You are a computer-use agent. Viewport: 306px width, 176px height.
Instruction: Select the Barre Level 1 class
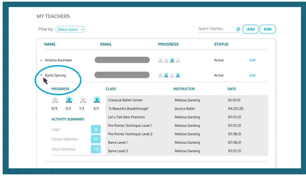tap(118, 142)
